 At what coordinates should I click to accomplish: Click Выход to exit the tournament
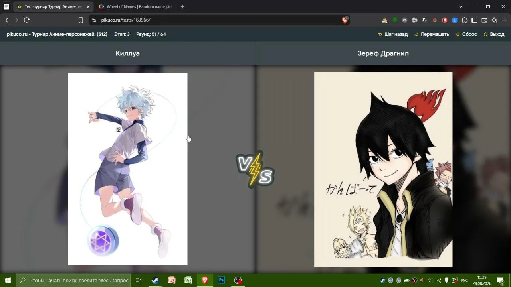point(494,34)
